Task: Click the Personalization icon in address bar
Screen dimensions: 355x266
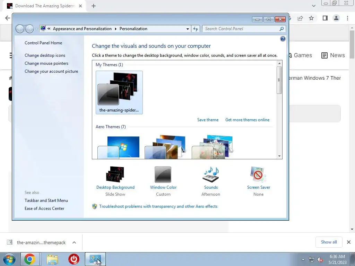Action: pyautogui.click(x=43, y=28)
